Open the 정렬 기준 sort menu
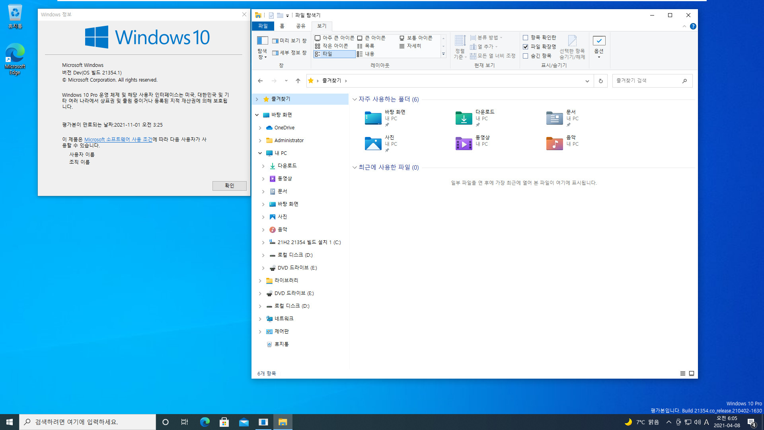This screenshot has height=430, width=764. [x=460, y=47]
